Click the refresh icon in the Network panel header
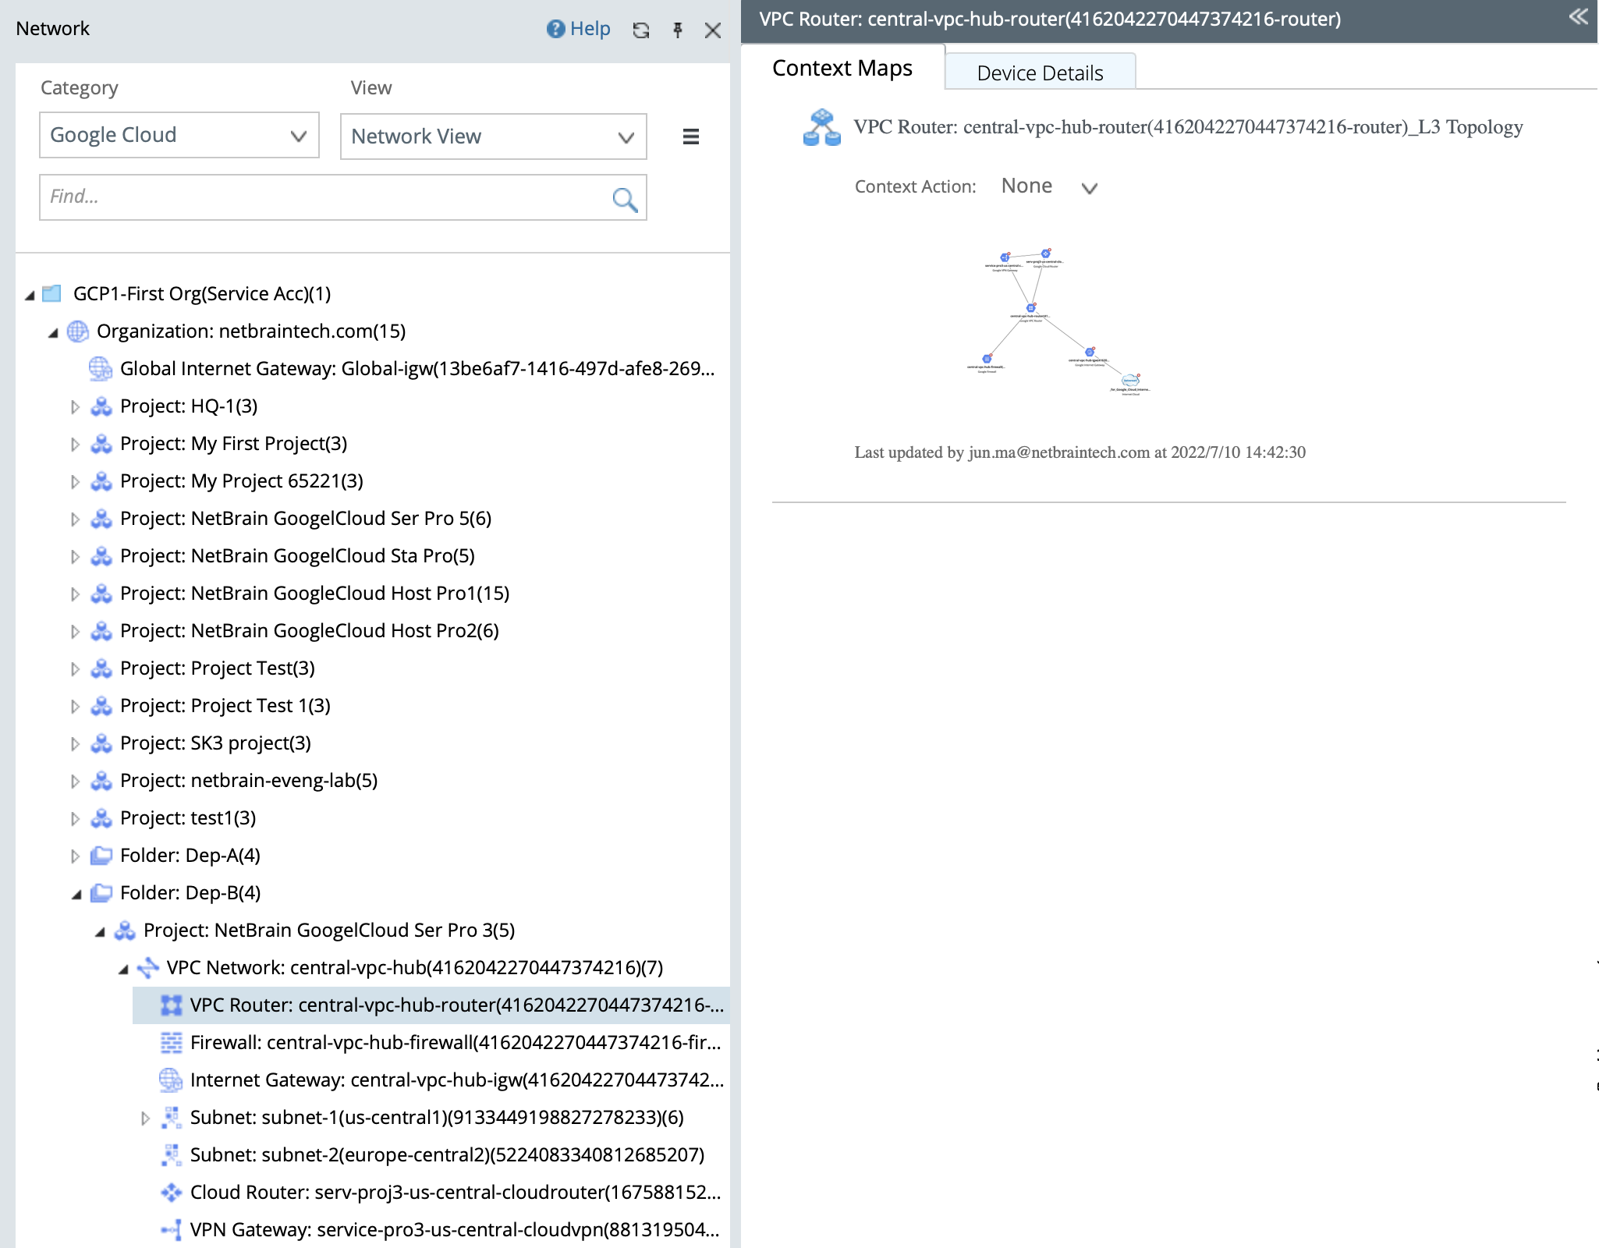The image size is (1599, 1248). (x=640, y=30)
